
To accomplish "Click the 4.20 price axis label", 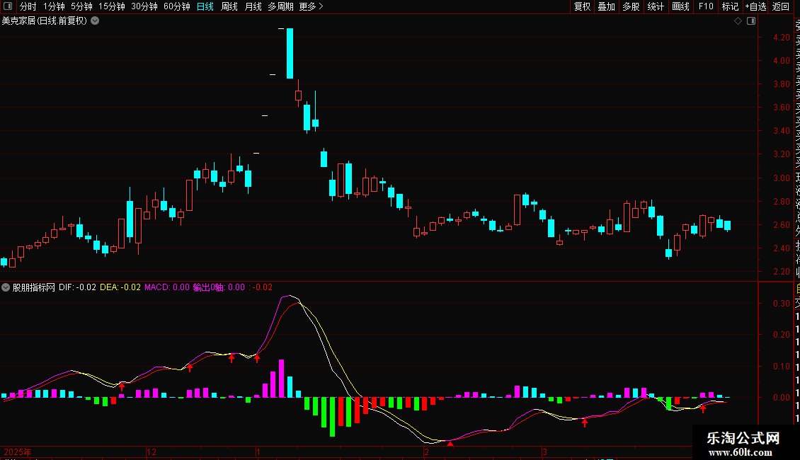I will click(781, 38).
